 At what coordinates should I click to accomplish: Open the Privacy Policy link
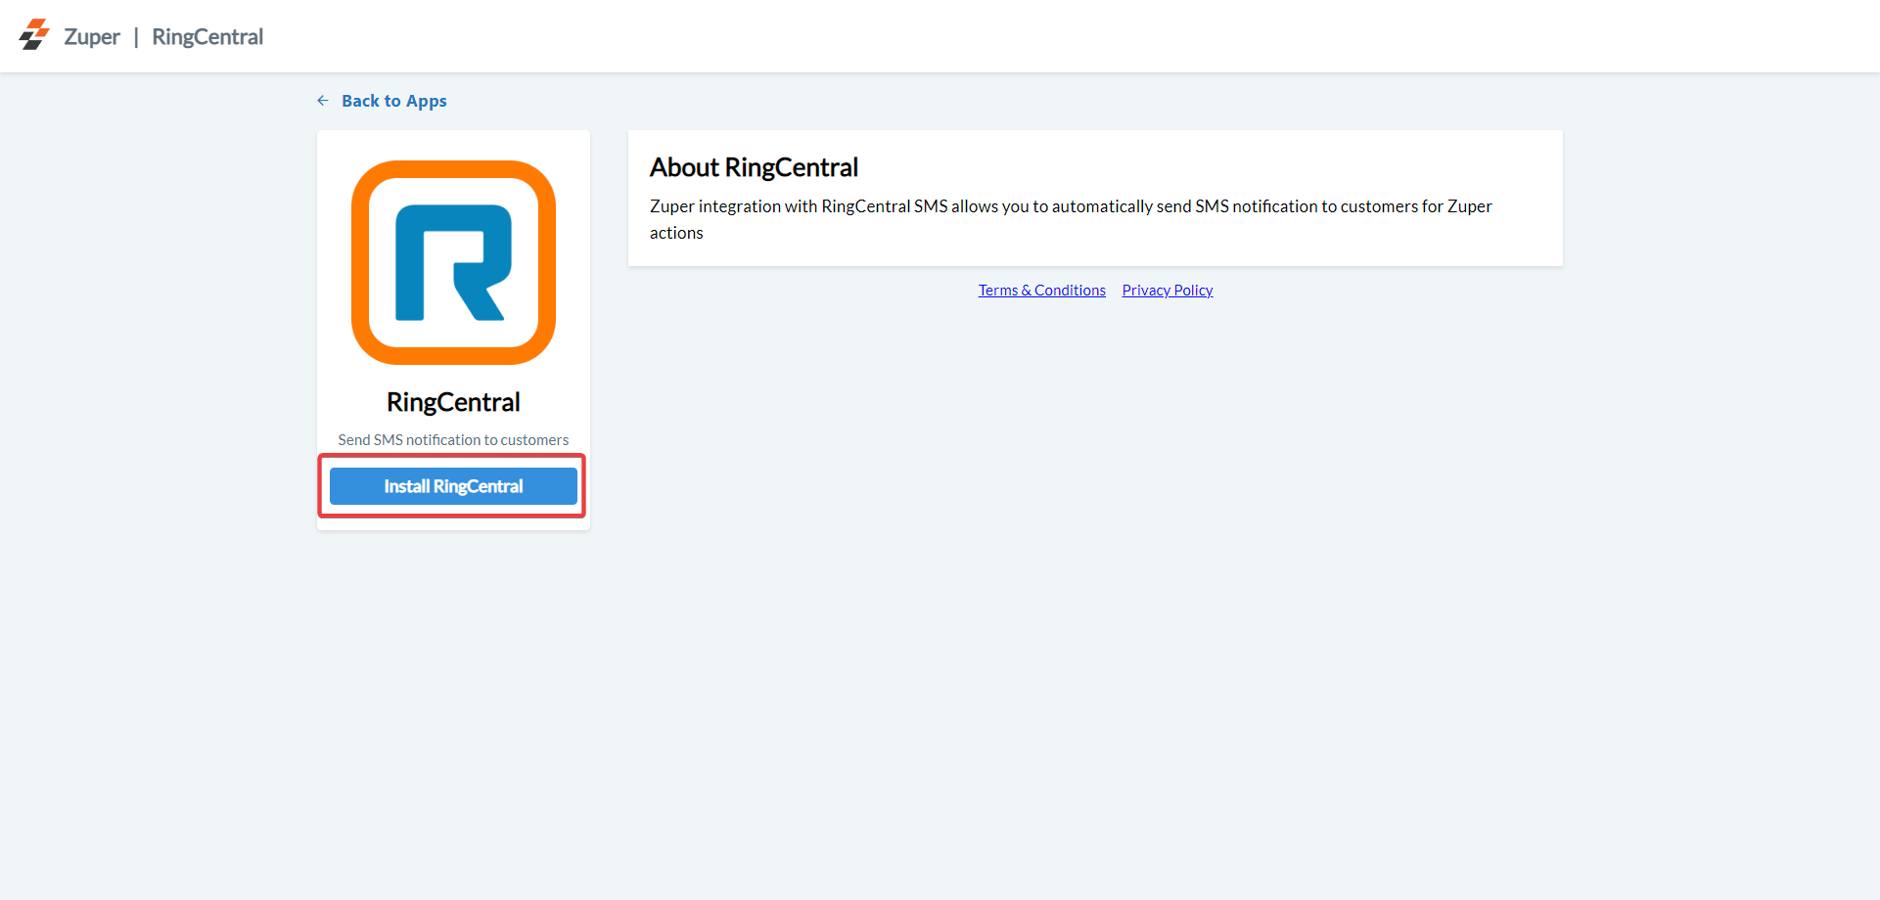click(x=1168, y=291)
